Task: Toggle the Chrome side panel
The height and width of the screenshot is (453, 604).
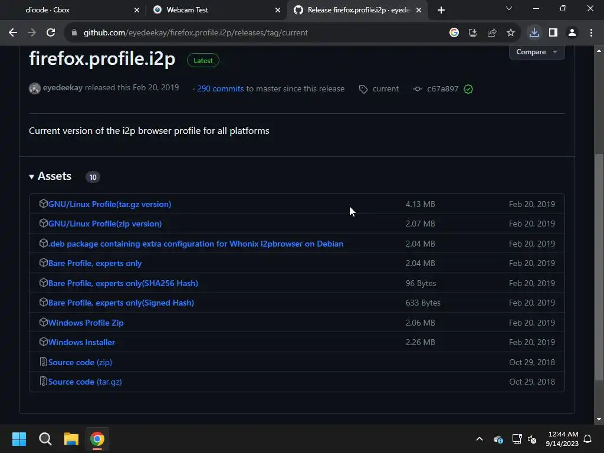Action: tap(553, 33)
